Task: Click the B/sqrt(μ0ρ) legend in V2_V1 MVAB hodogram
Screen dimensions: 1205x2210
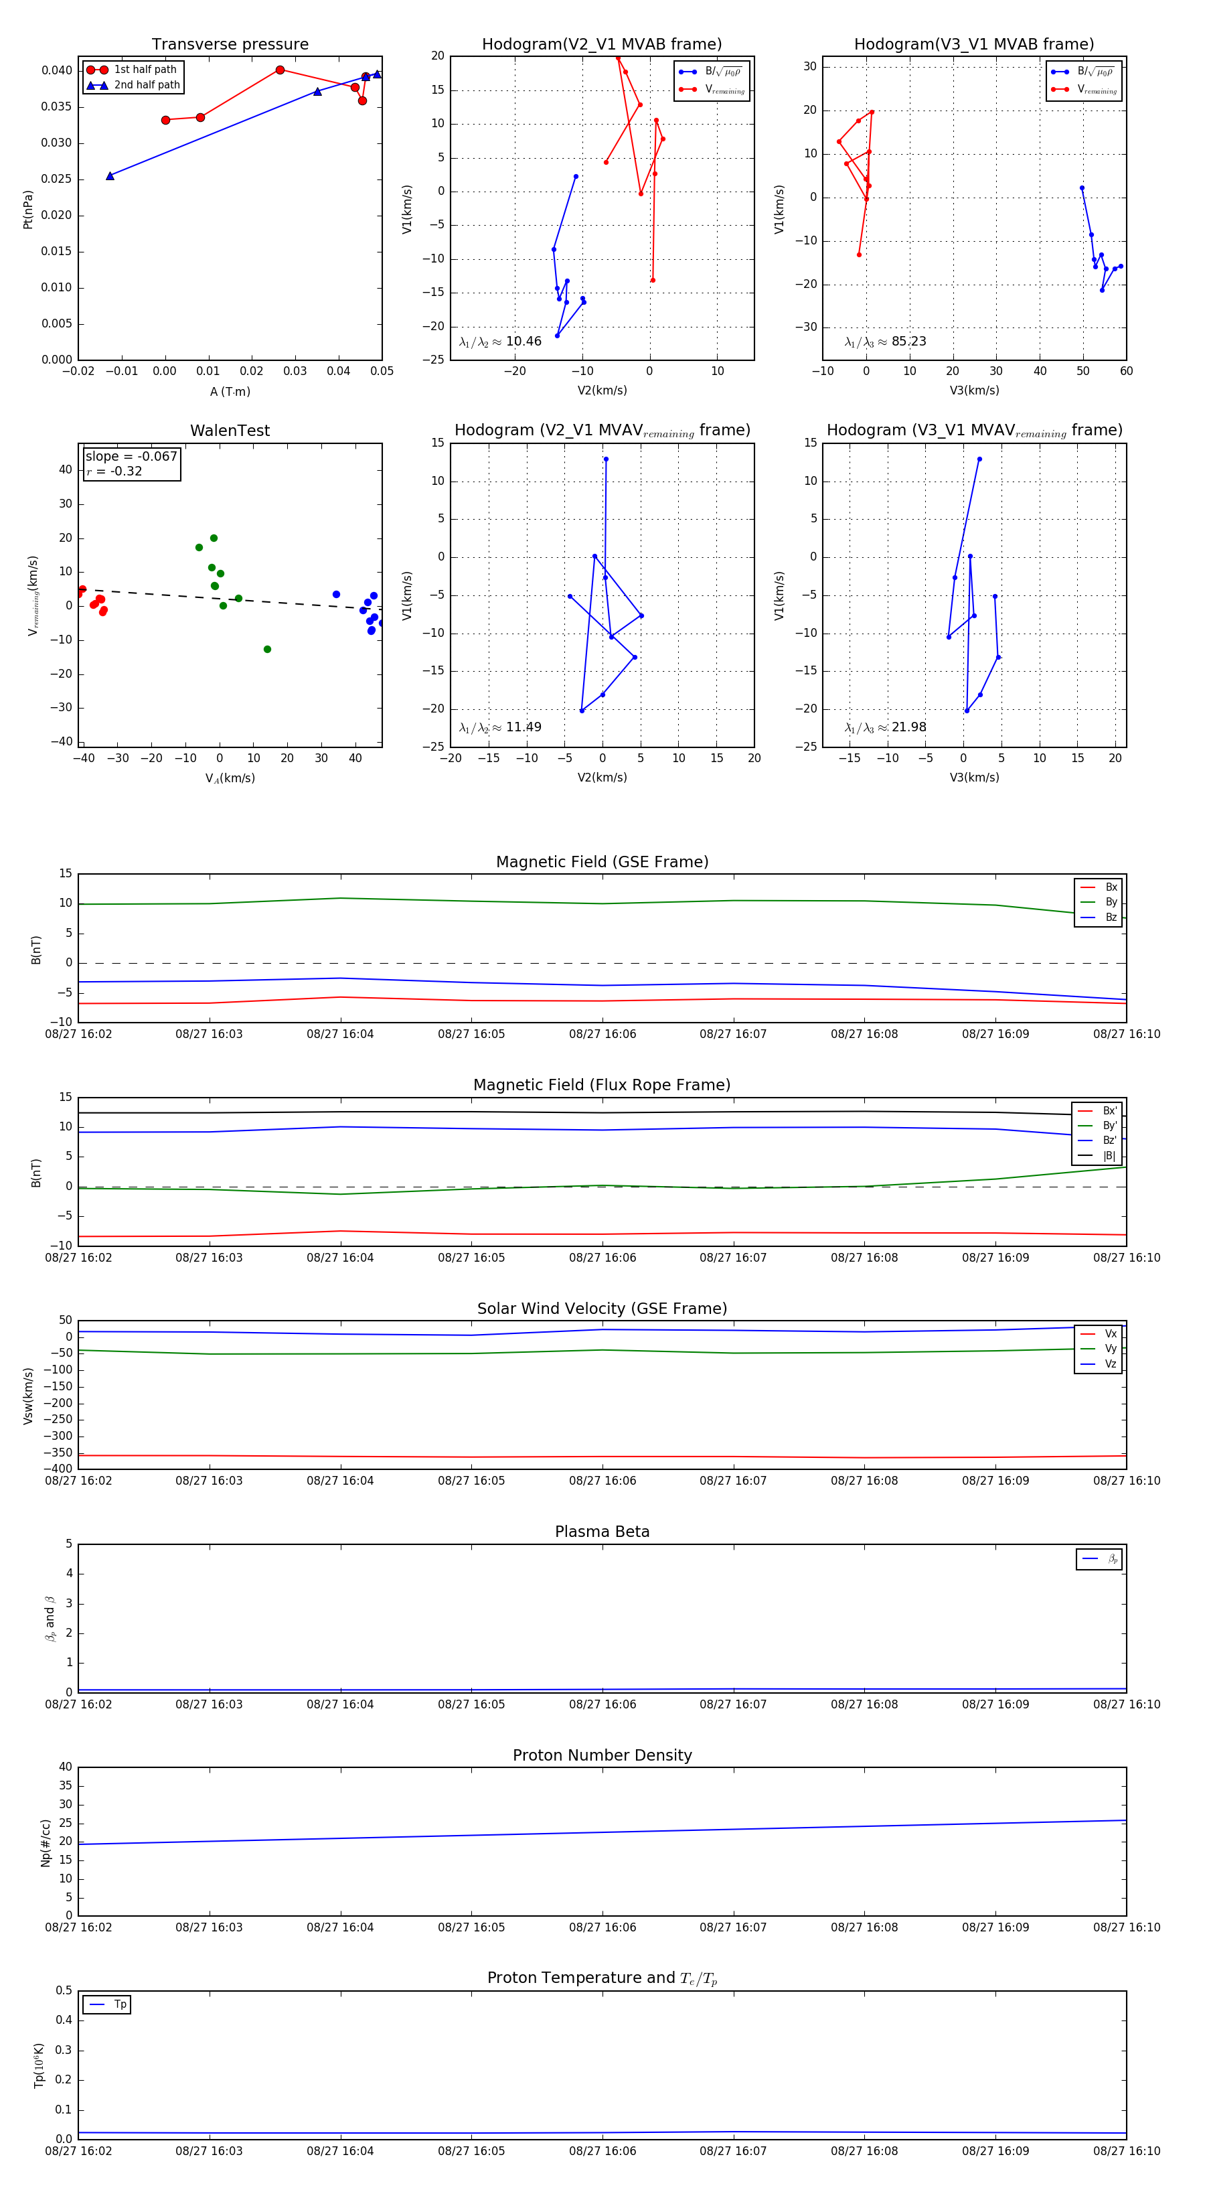Action: pos(711,72)
